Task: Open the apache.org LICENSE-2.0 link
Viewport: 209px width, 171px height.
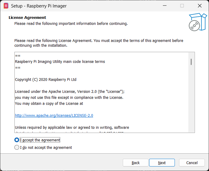Action: pyautogui.click(x=54, y=115)
